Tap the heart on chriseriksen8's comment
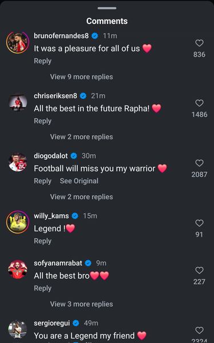The width and height of the screenshot is (214, 343). click(x=199, y=103)
